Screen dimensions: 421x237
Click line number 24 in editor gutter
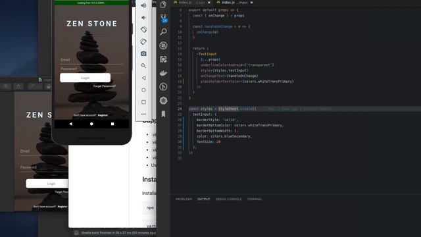[x=180, y=109]
